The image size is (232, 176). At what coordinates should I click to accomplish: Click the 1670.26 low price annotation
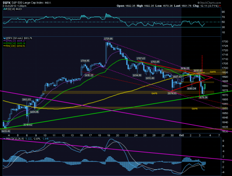pyautogui.click(x=203, y=97)
